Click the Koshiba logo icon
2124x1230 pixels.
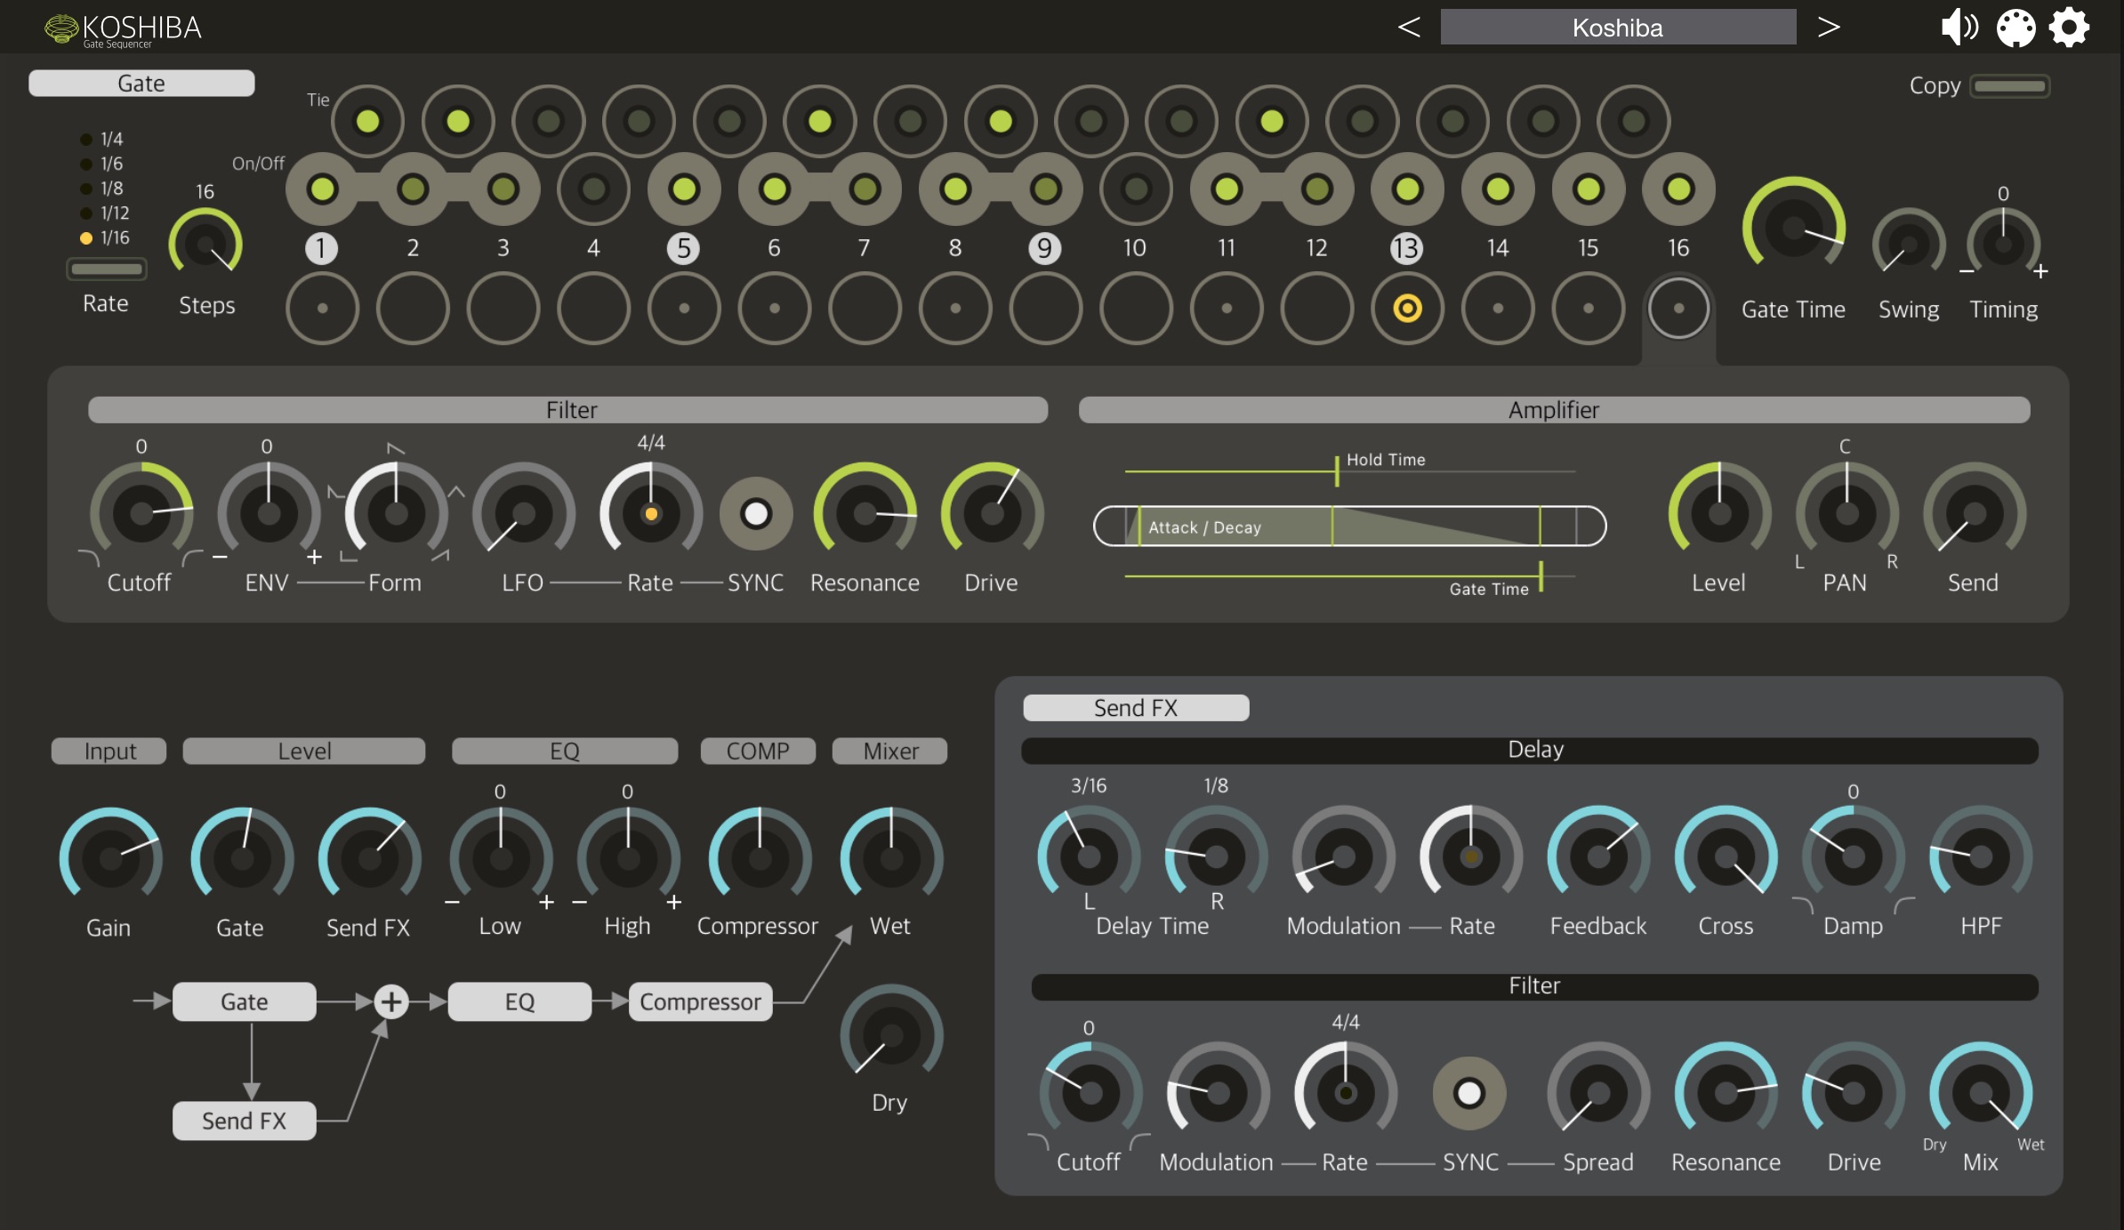coord(61,28)
